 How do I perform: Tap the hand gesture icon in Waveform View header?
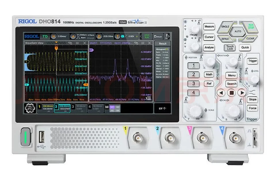70,43
